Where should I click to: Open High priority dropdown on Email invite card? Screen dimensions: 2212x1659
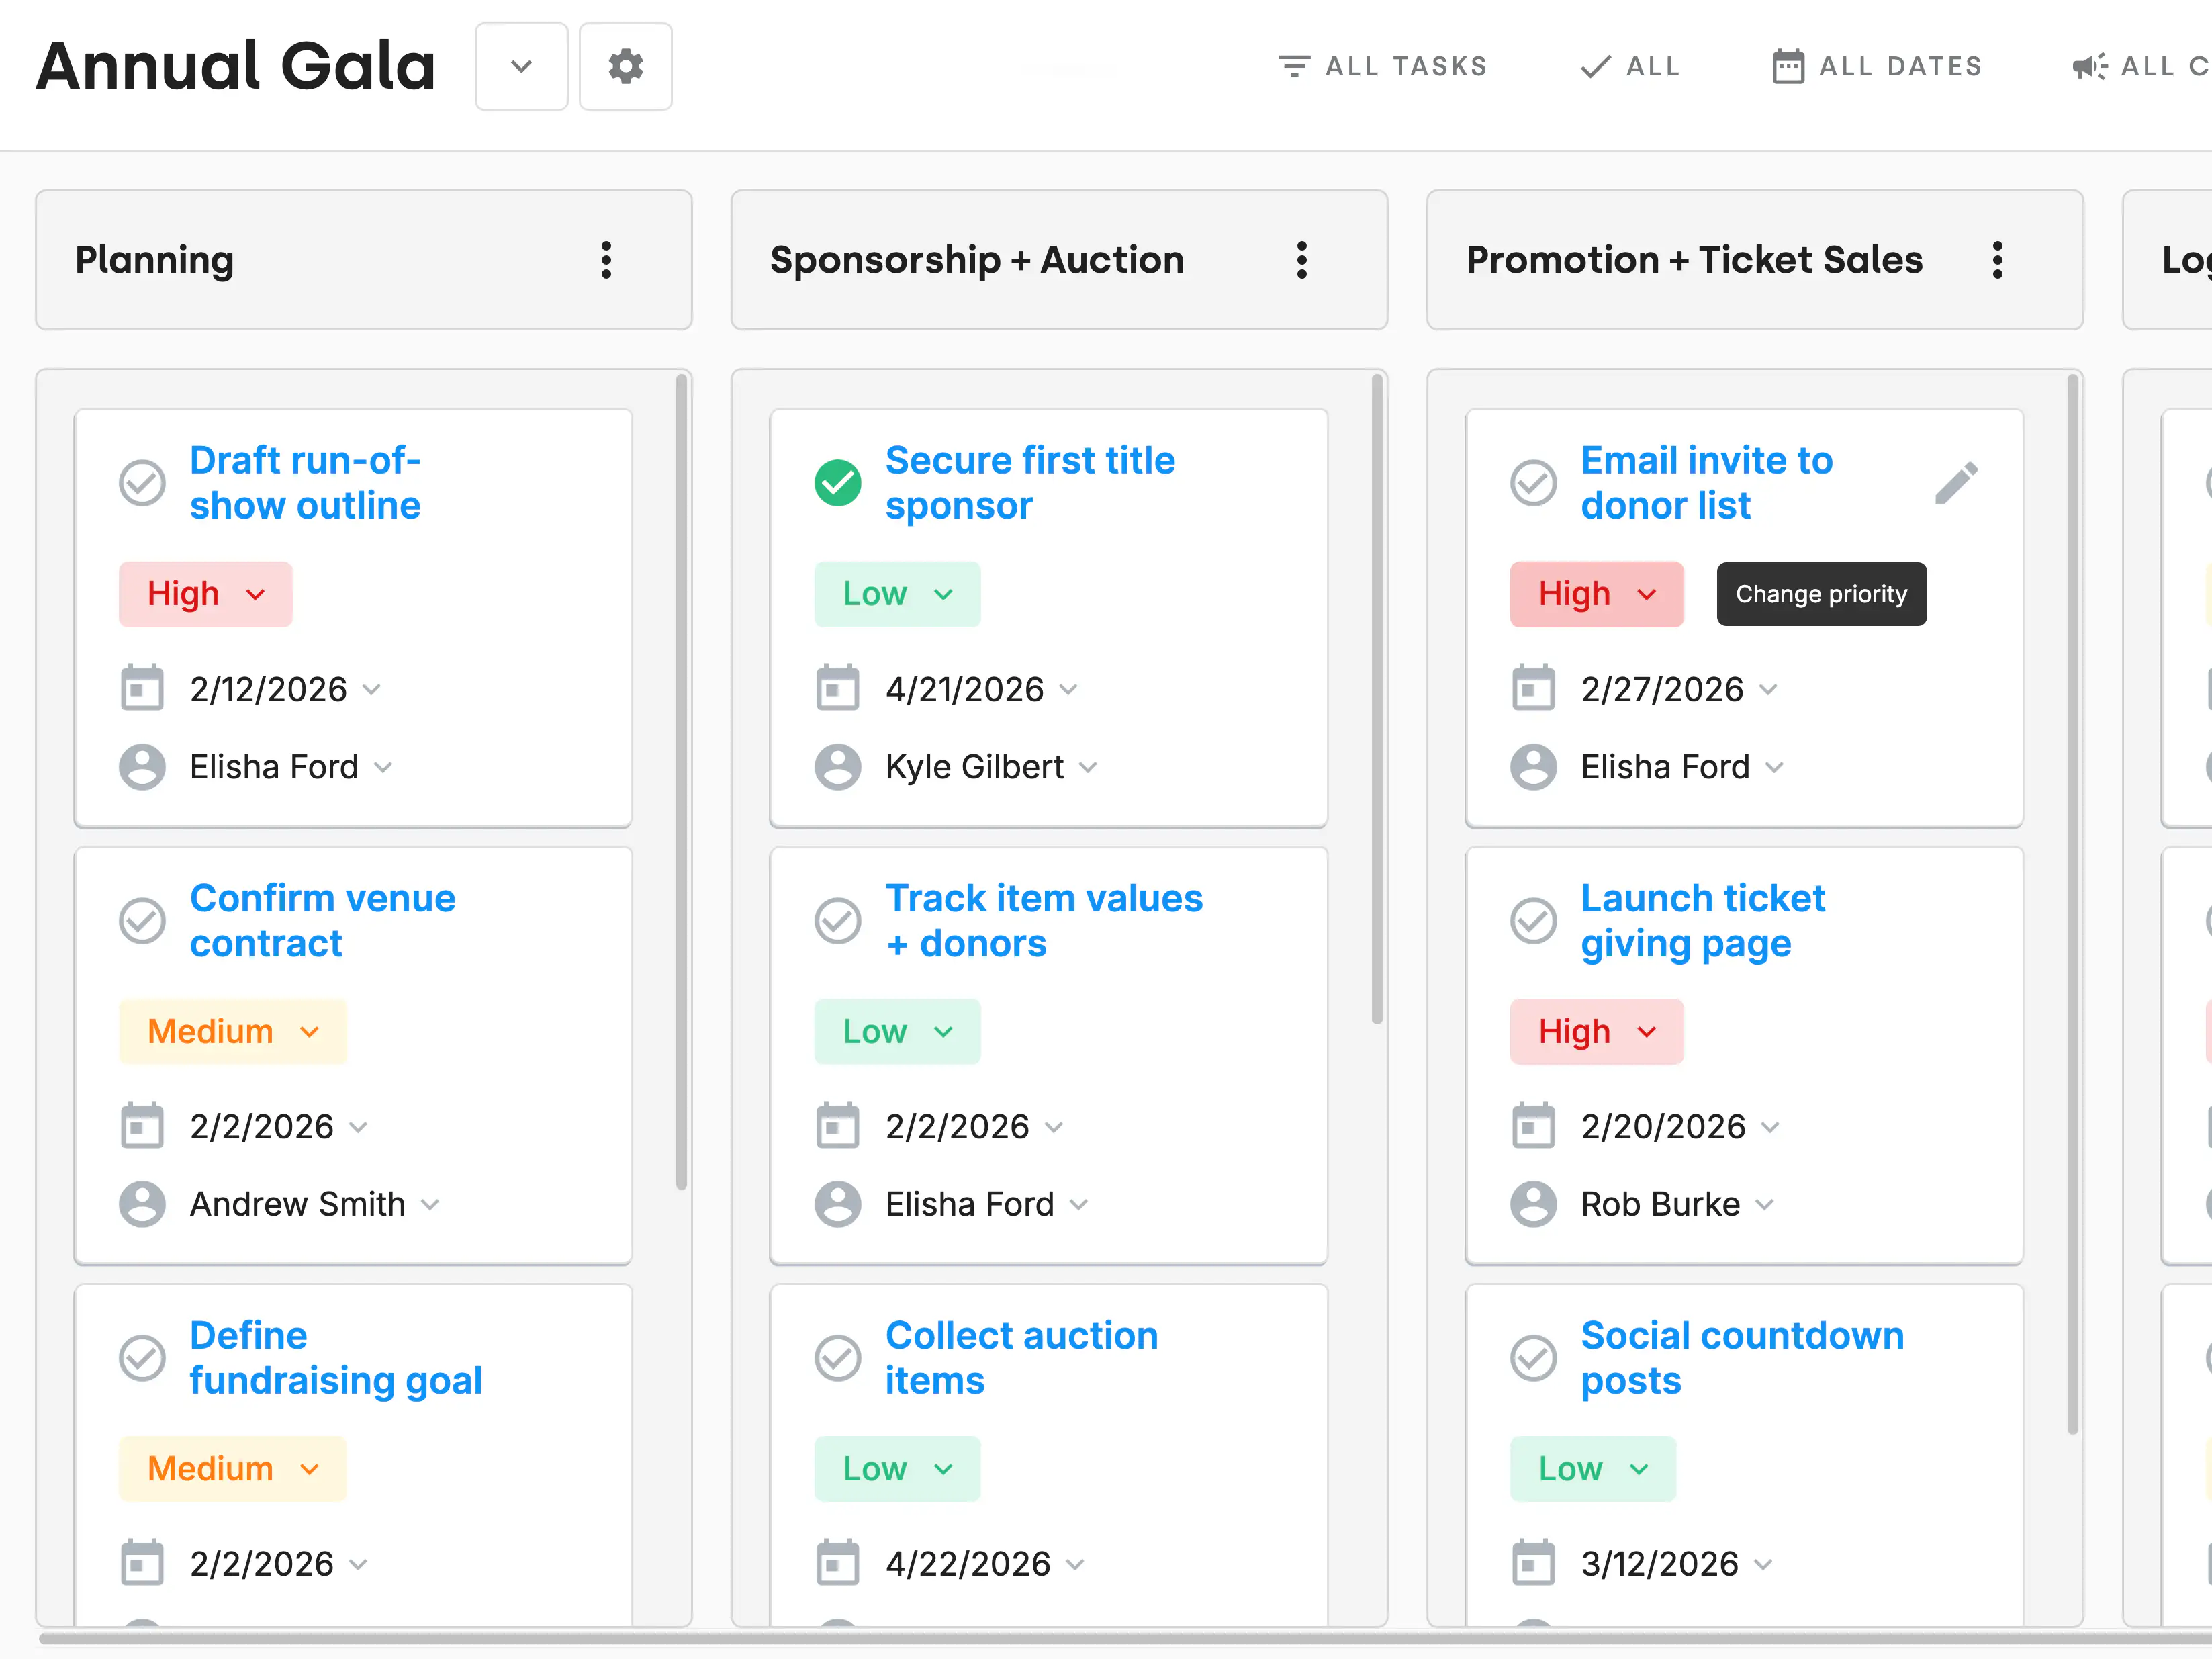tap(1596, 594)
